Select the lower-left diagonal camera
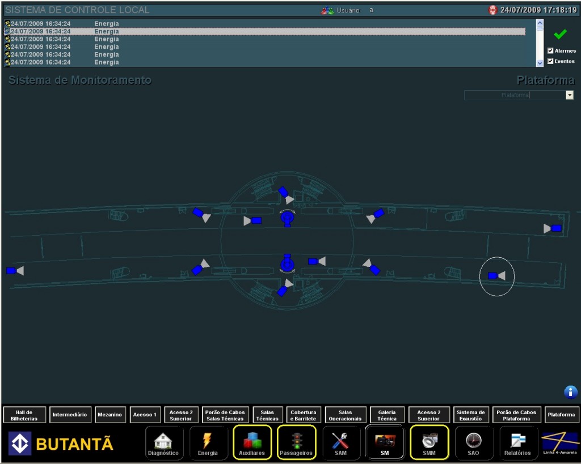Viewport: 581px width, 464px height. click(x=200, y=267)
